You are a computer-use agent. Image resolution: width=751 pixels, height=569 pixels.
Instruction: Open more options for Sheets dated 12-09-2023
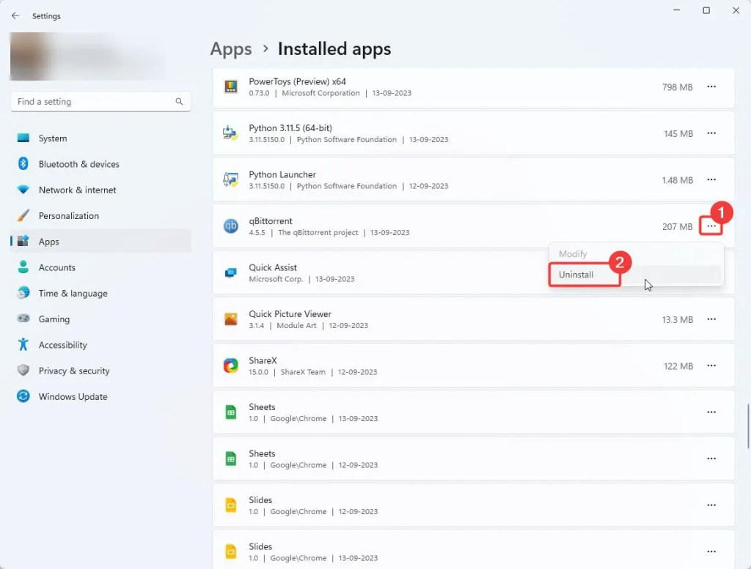point(711,458)
